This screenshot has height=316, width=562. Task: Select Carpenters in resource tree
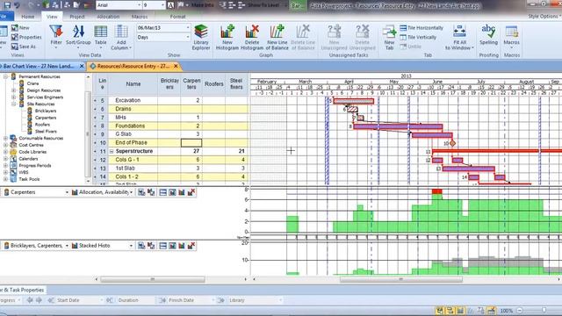point(46,118)
